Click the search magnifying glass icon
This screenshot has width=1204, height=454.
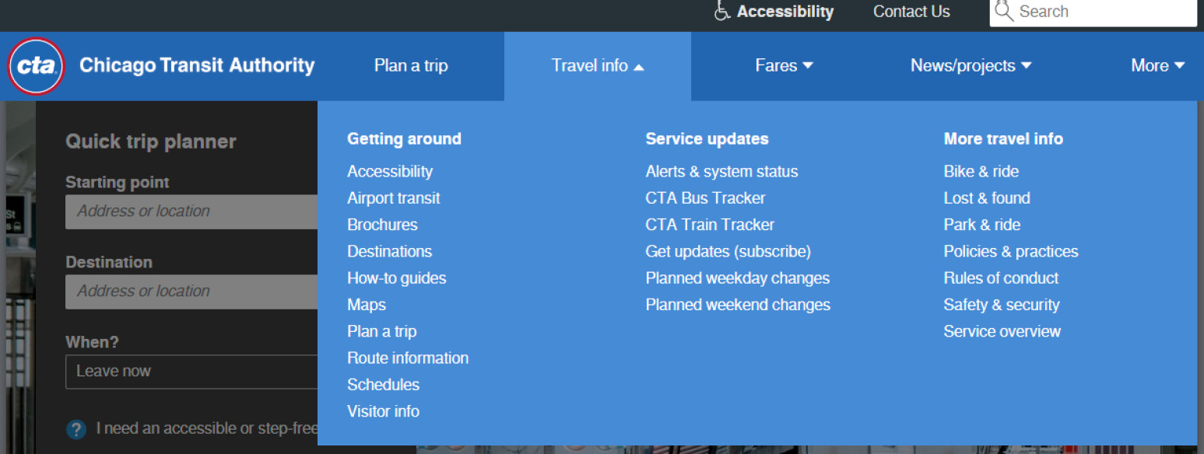1004,11
